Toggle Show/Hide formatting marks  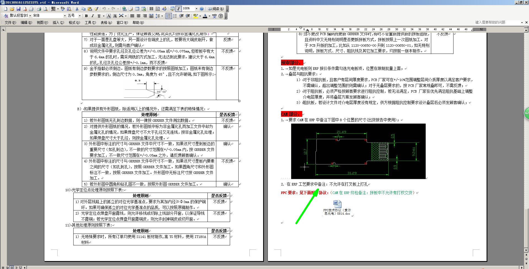point(179,9)
